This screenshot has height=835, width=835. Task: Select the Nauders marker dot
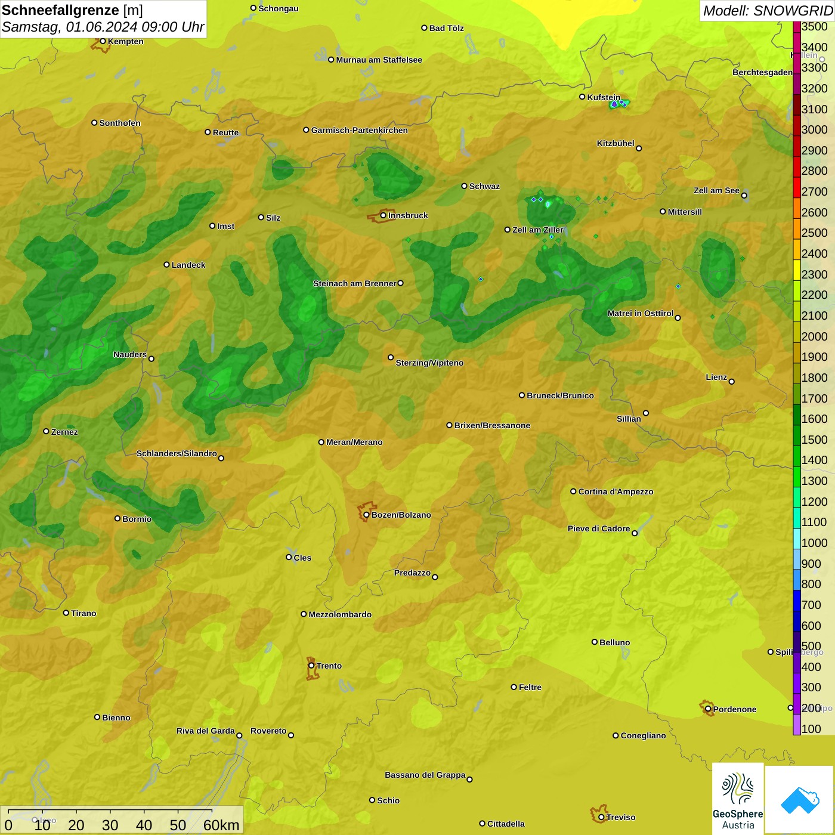(x=151, y=358)
